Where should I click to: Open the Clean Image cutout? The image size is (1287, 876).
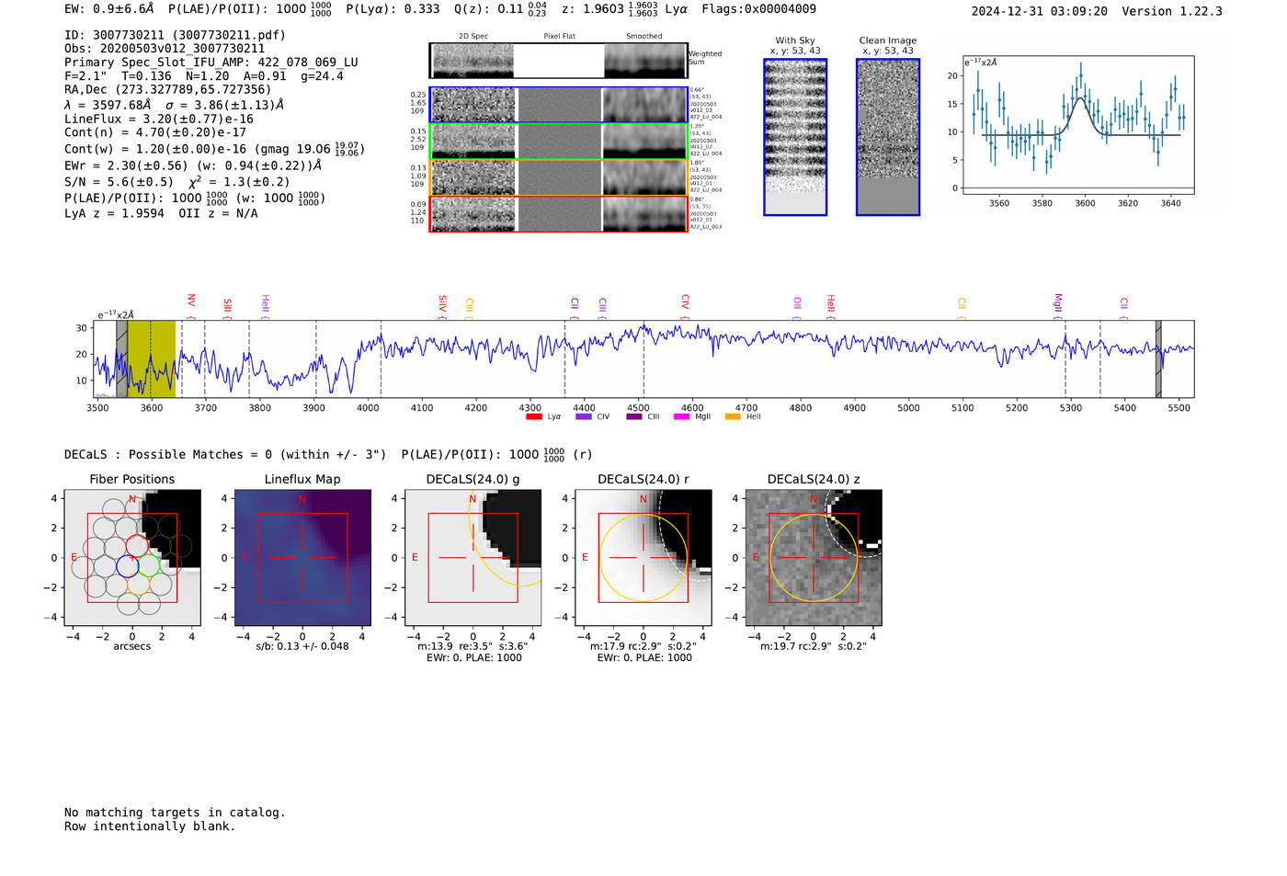point(888,137)
